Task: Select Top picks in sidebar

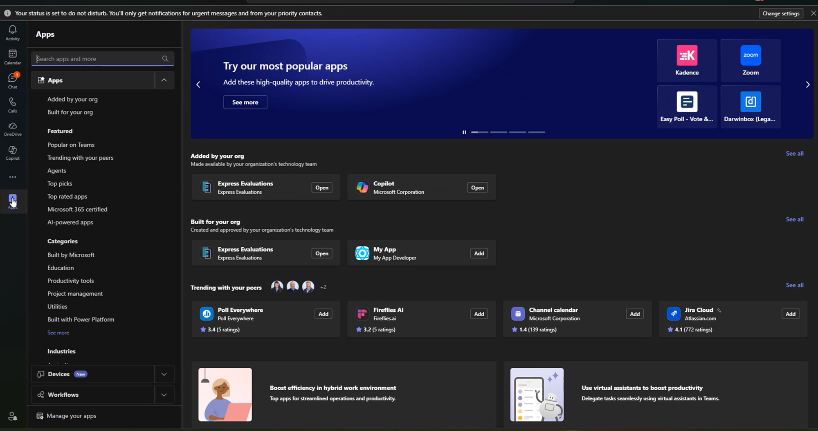Action: pyautogui.click(x=60, y=183)
